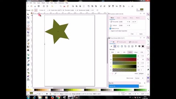Switch to the Scale tab
The width and height of the screenshot is (176, 99).
[118, 18]
